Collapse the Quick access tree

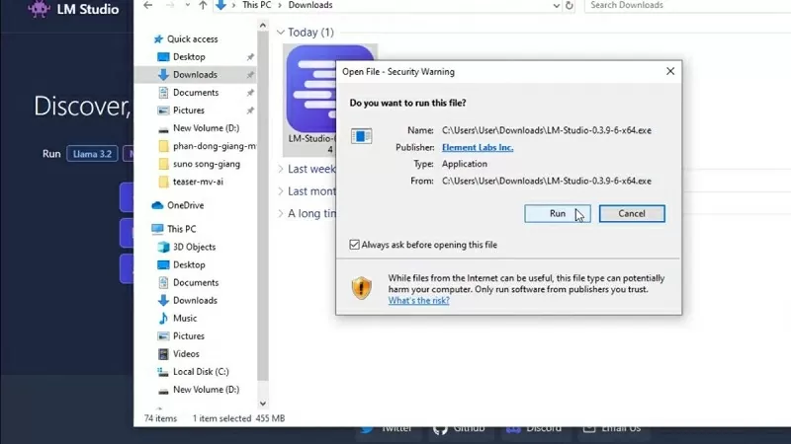pos(145,39)
